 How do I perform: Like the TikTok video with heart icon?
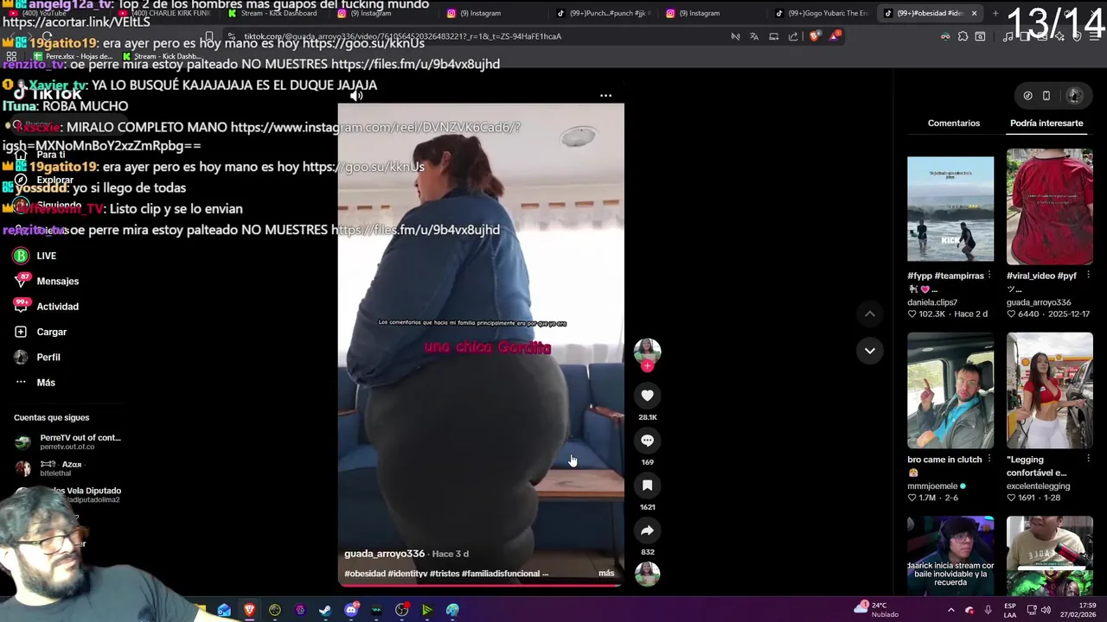pos(647,395)
